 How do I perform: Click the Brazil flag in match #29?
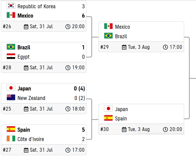108,36
